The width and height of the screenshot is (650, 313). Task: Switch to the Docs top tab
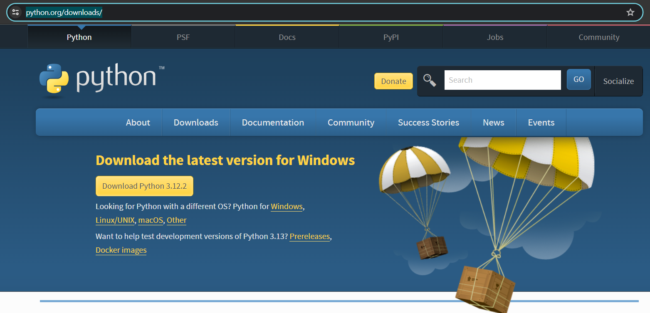pos(287,37)
